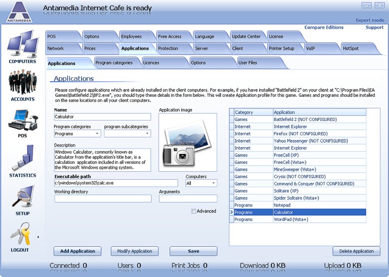This screenshot has width=389, height=277.
Task: Open the License tab
Action: click(284, 36)
